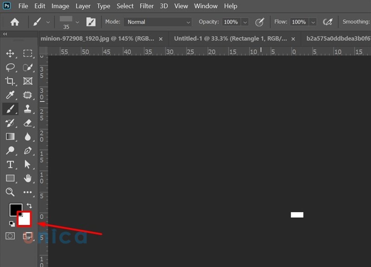Enable airbrush-style build-up effects

[328, 22]
